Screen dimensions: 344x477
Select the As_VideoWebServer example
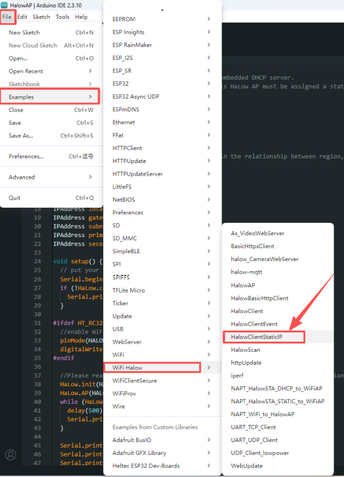278,233
